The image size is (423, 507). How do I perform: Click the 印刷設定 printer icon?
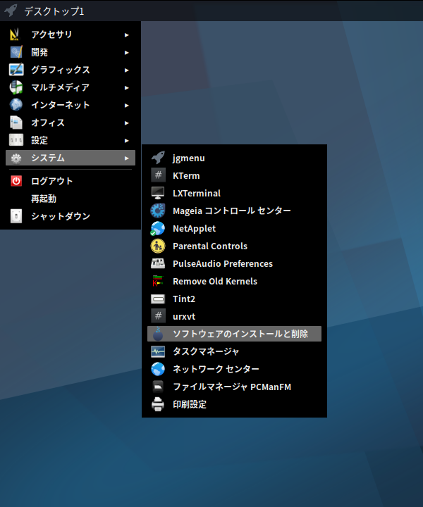coord(158,404)
